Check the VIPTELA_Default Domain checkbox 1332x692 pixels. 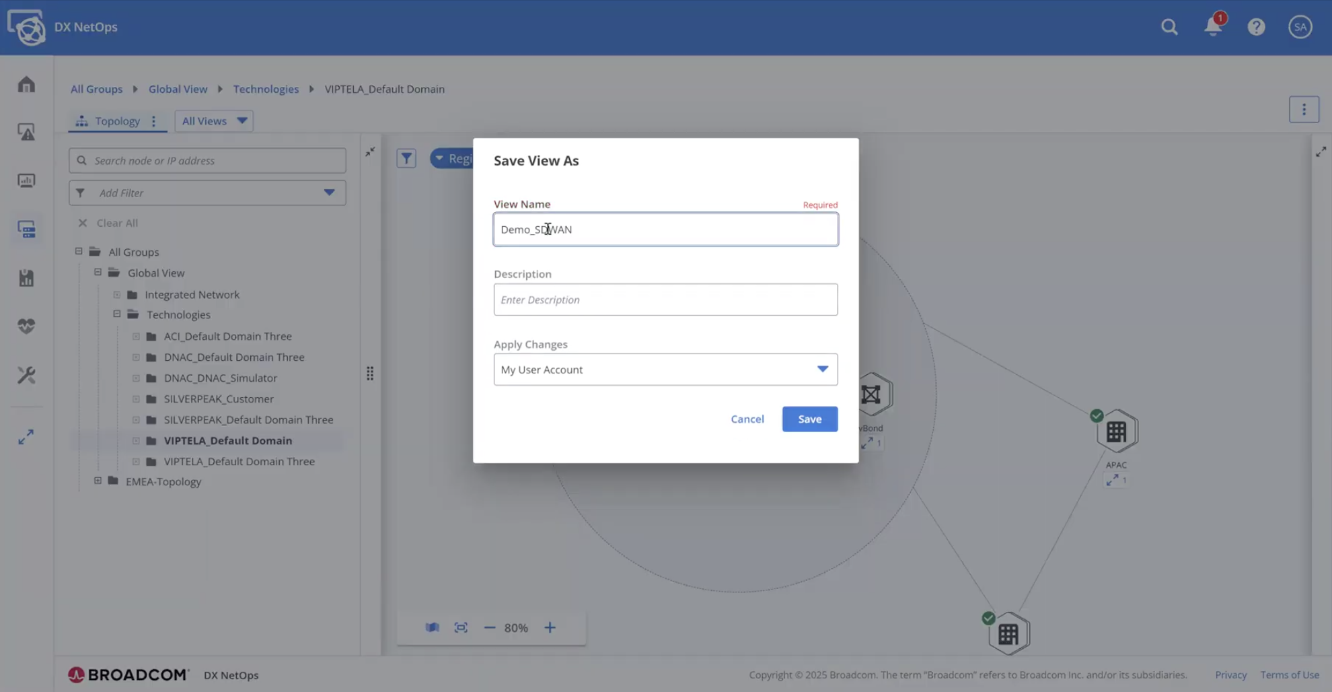pyautogui.click(x=135, y=440)
